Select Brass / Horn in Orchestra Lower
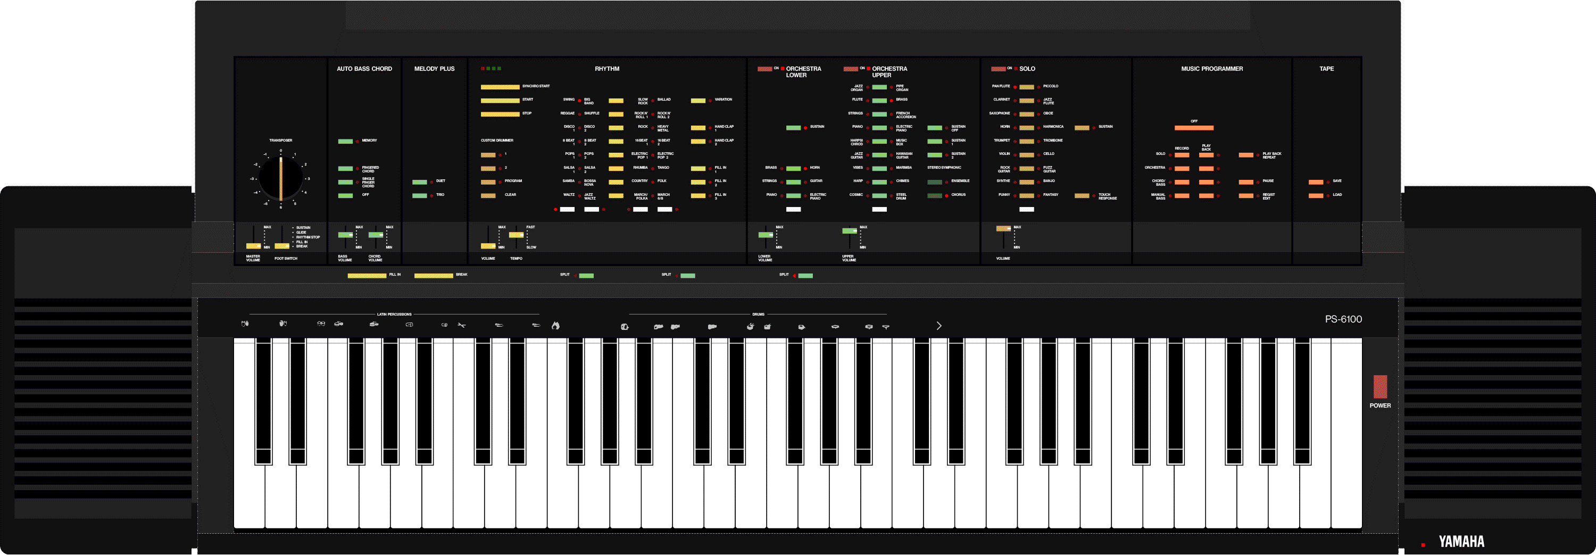The image size is (1596, 555). point(794,169)
